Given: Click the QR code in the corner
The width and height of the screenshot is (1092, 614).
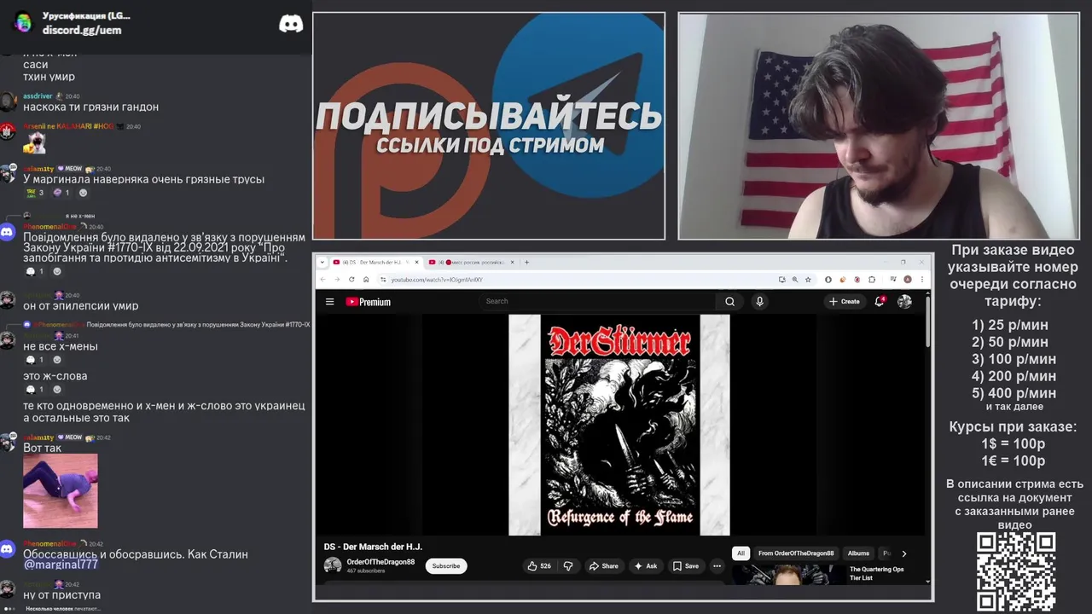Looking at the screenshot, I should (1016, 572).
